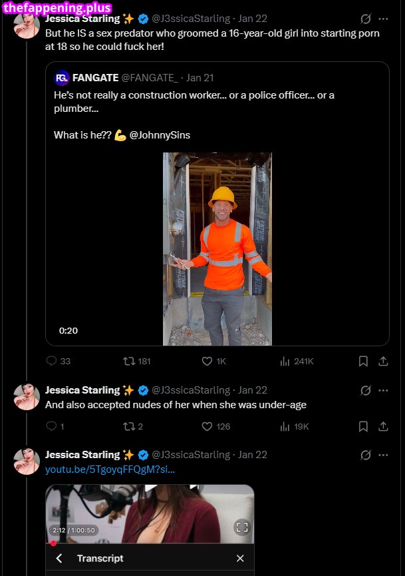Repost the tweet with 181 reposts
Screen dimensions: 405x576
click(x=130, y=361)
